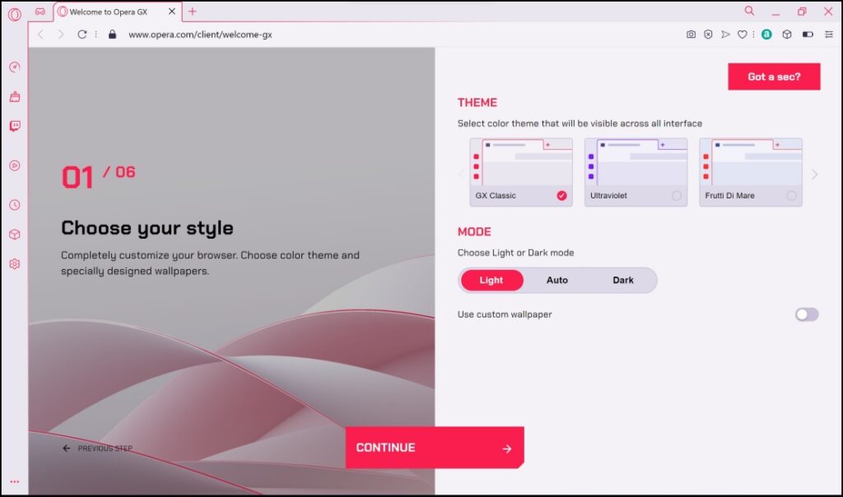Select the GX Classic theme radio

(x=561, y=196)
